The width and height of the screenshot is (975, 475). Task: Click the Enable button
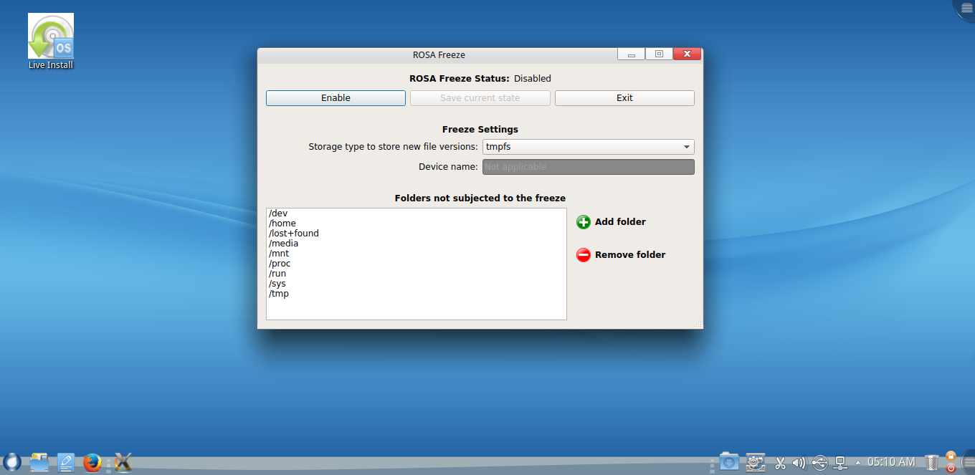(336, 98)
